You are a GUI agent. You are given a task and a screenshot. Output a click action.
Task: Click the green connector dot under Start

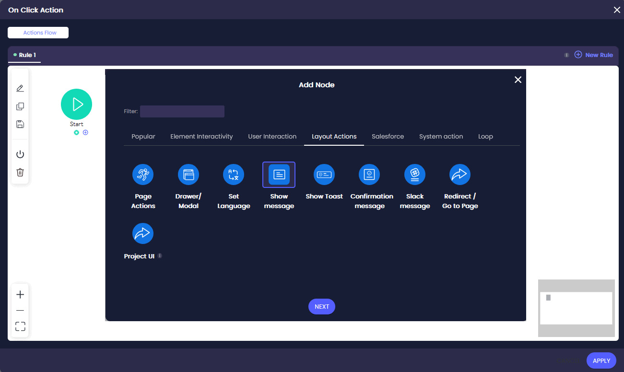(x=76, y=132)
